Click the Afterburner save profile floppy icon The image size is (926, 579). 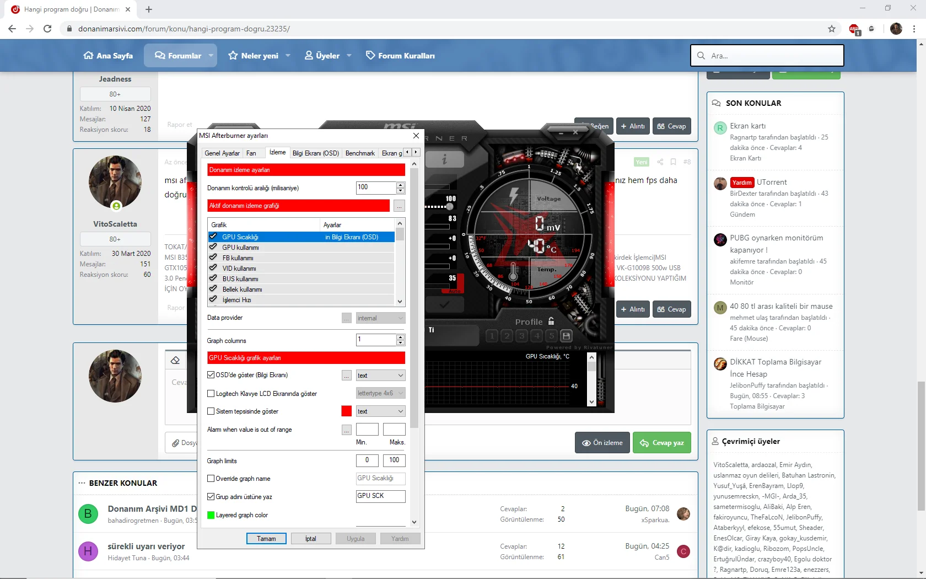tap(566, 335)
